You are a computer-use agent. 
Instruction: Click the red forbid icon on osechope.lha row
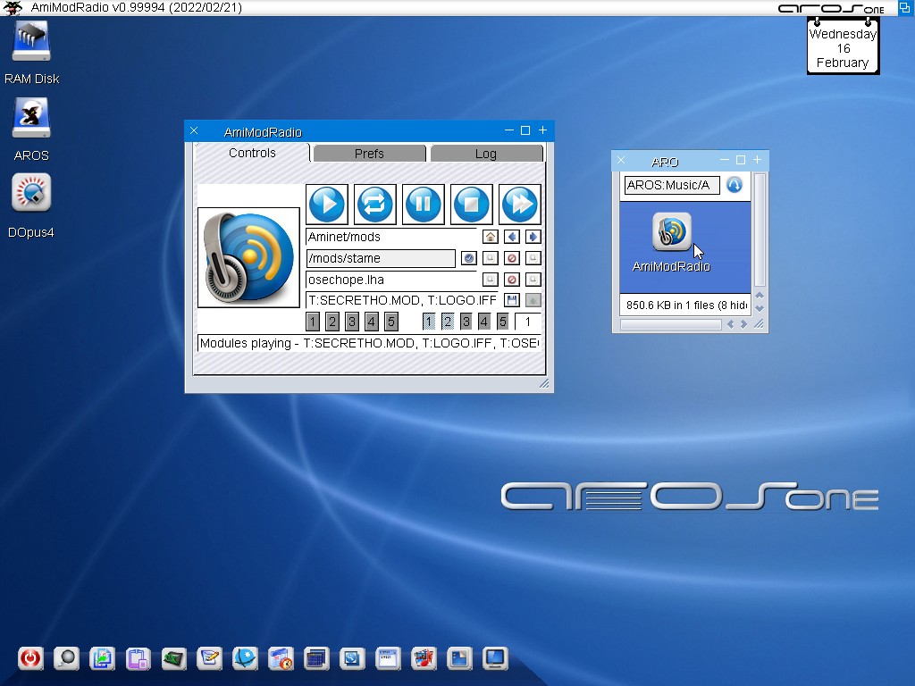tap(512, 280)
